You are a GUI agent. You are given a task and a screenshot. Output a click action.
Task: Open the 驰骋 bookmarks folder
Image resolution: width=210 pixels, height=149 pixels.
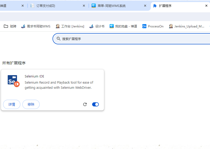coord(10,26)
